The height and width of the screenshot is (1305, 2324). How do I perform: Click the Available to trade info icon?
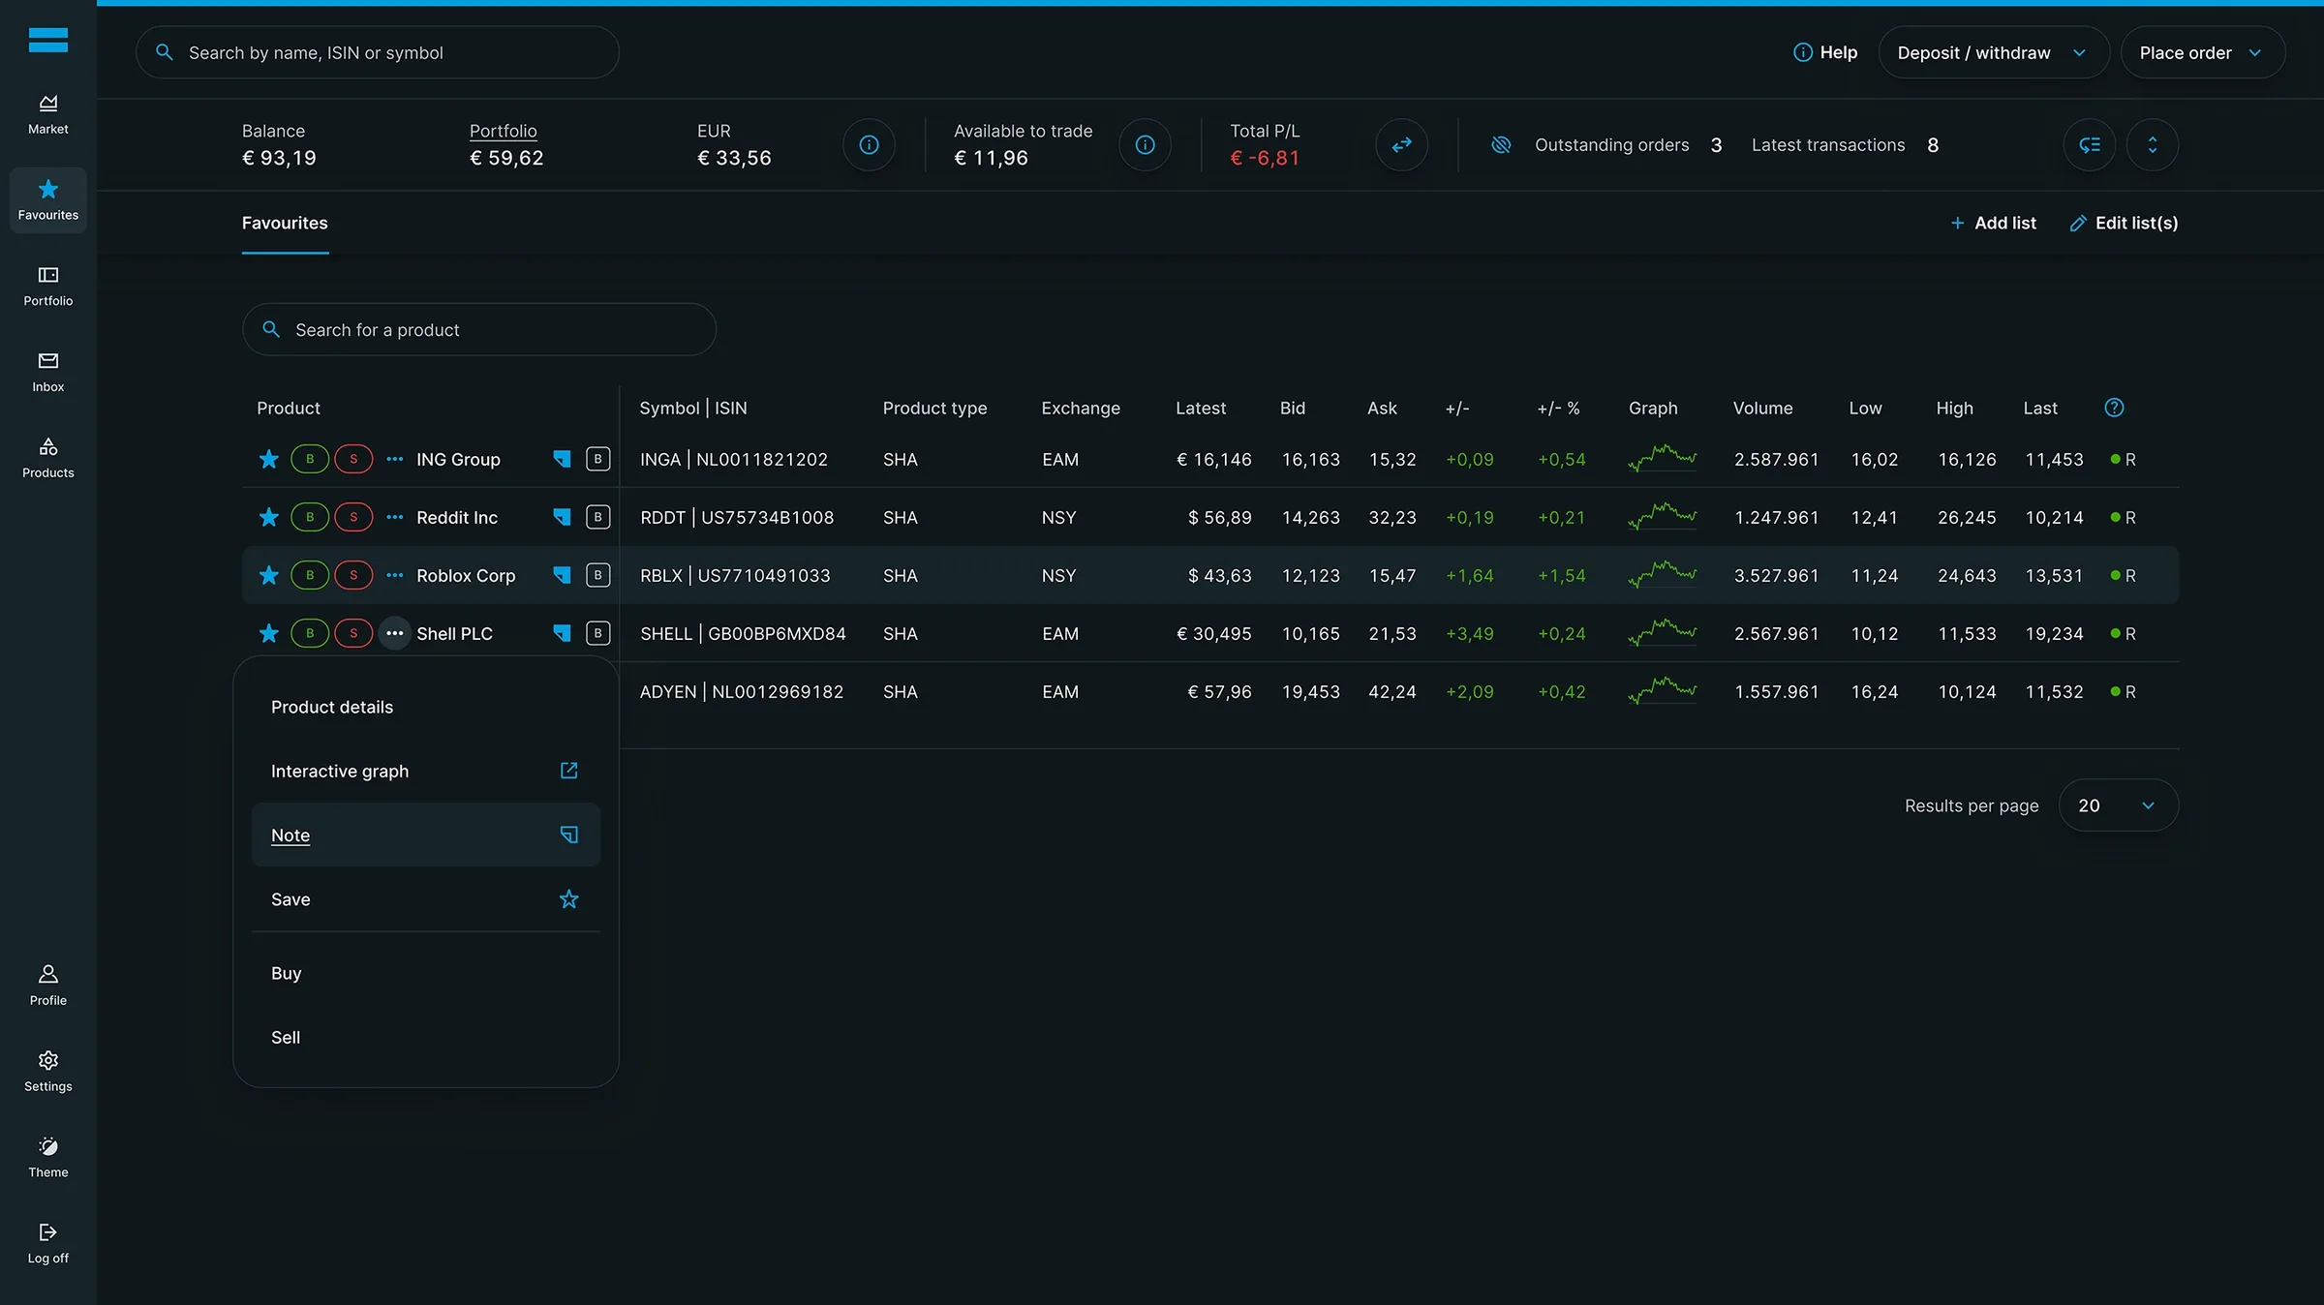click(1145, 144)
